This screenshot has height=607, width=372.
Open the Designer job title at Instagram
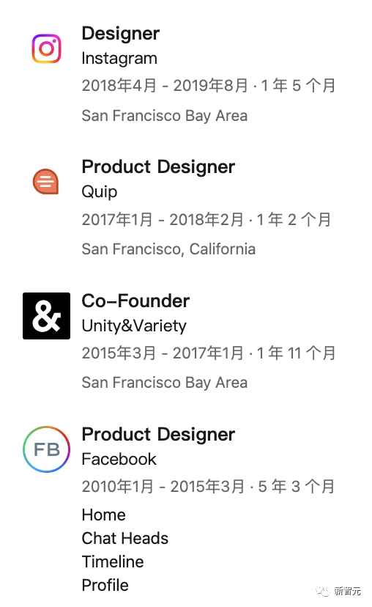click(x=121, y=34)
